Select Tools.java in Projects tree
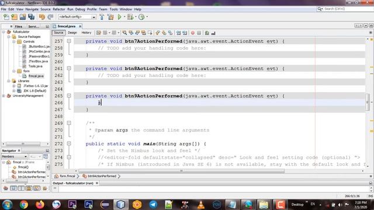 (x=35, y=66)
